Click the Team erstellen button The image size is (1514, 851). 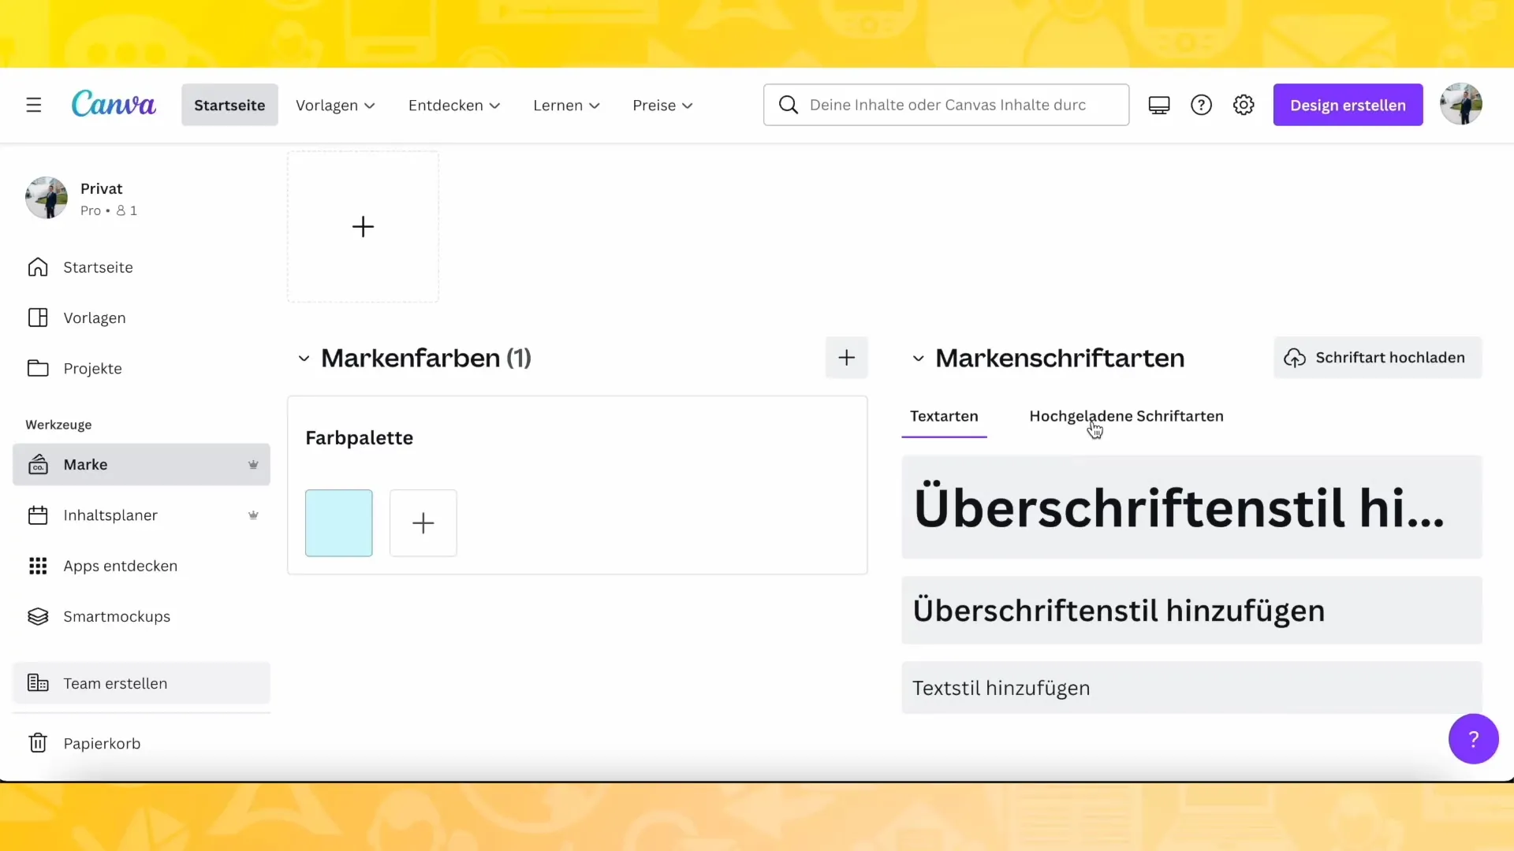tap(141, 683)
